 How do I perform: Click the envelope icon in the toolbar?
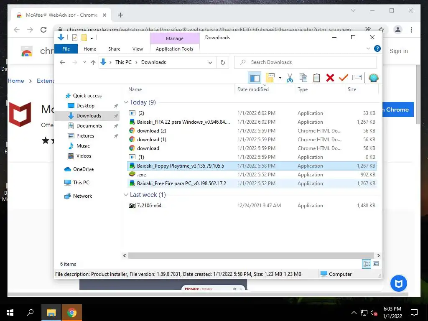point(357,78)
